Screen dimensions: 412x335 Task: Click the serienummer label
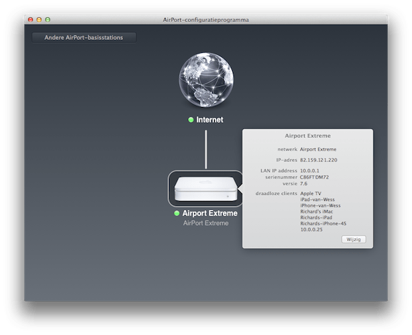click(281, 177)
